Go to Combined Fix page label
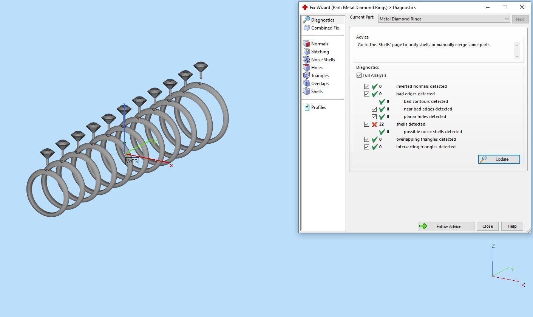 325,28
